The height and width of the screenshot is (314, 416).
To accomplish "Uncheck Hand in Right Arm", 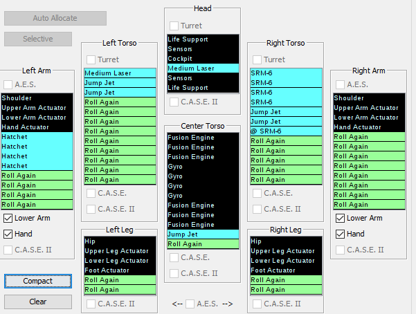I will (x=340, y=234).
